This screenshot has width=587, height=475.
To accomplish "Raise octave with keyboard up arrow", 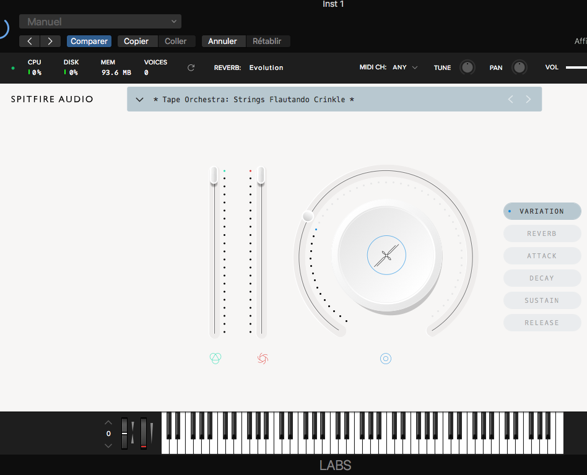I will [108, 422].
